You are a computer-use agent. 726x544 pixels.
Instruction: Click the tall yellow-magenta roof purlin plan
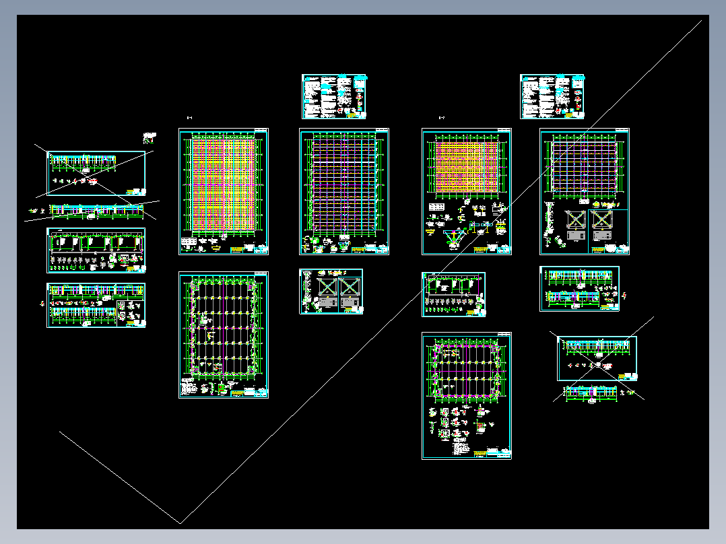coord(224,191)
